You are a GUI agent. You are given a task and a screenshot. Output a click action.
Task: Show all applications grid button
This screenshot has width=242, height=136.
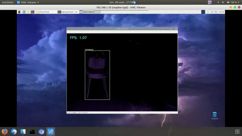[x=237, y=131]
